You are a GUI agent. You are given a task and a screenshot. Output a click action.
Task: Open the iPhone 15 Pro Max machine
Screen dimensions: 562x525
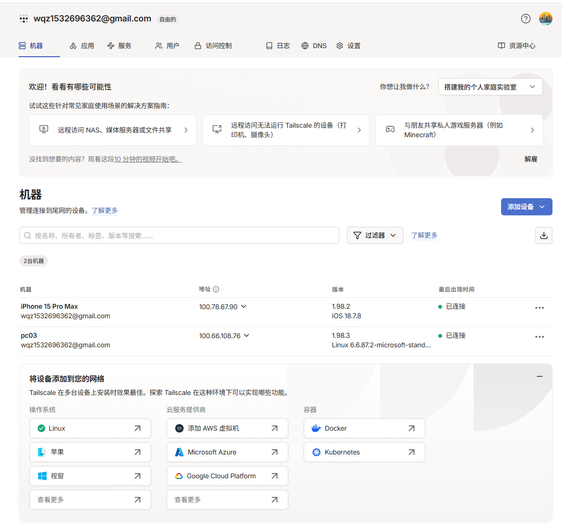49,306
